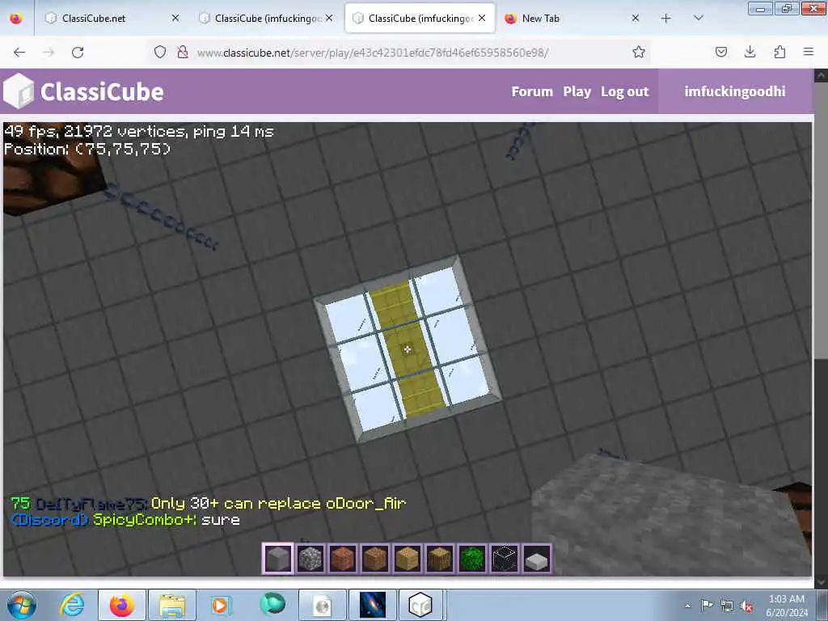This screenshot has width=828, height=621.
Task: Select the sixth hotbar slot wood block
Action: (439, 558)
